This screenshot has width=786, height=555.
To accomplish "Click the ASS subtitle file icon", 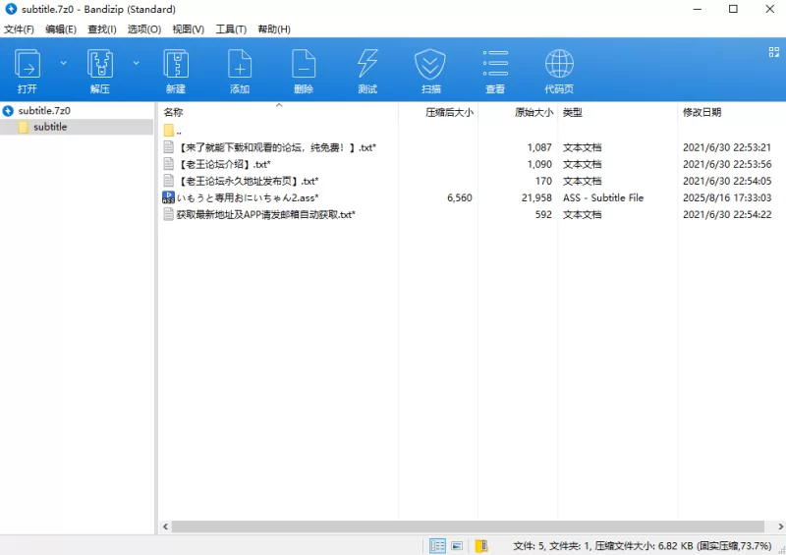I will [168, 197].
